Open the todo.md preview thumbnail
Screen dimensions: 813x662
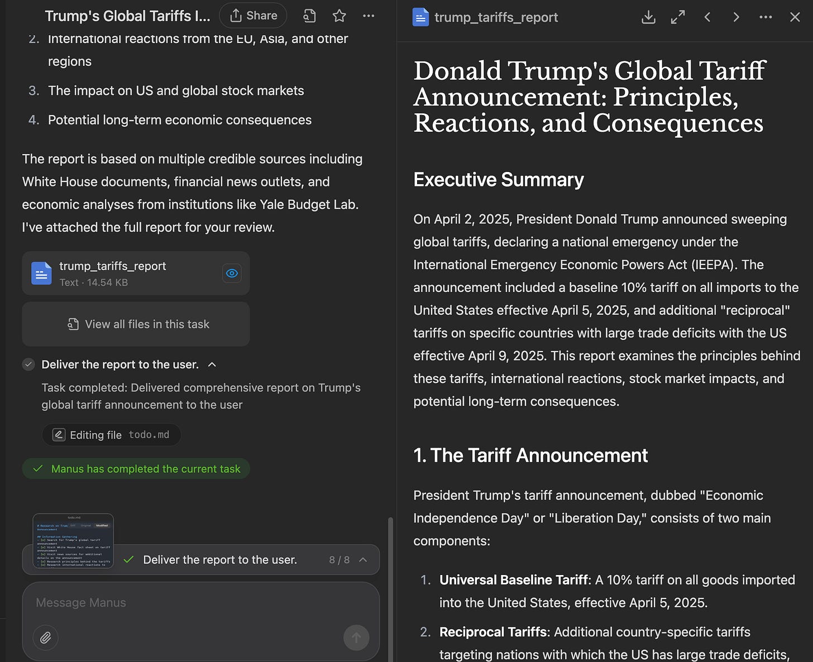[x=73, y=541]
